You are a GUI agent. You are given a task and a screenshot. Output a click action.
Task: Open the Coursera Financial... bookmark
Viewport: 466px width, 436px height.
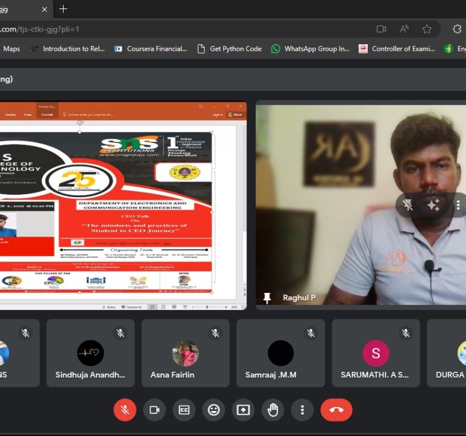click(x=150, y=49)
